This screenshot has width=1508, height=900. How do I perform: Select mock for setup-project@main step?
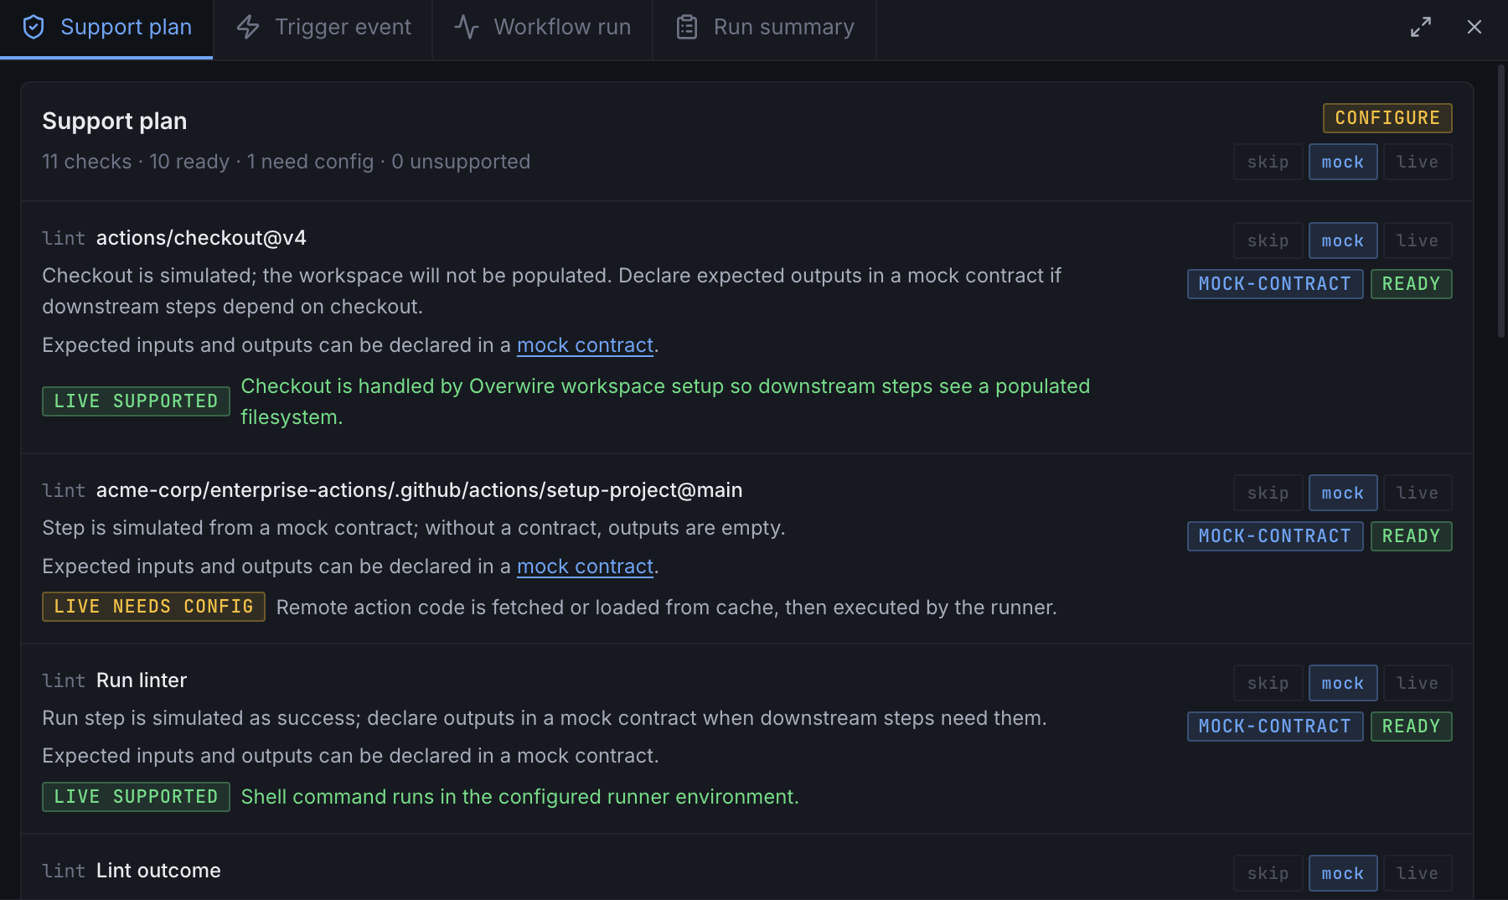[x=1343, y=493]
